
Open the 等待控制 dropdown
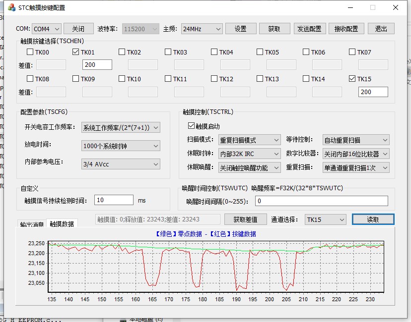(356, 140)
